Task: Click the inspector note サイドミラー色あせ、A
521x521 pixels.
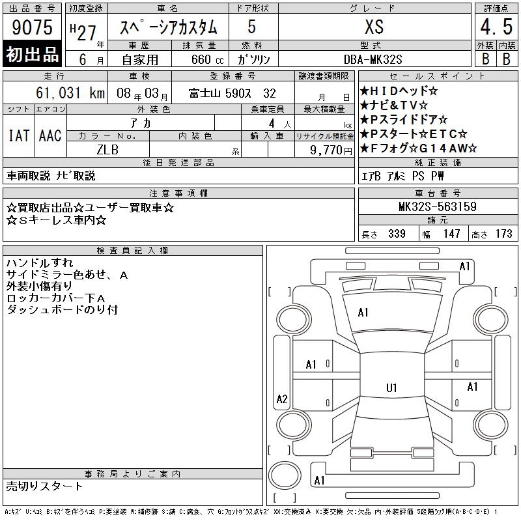Action: pyautogui.click(x=67, y=274)
